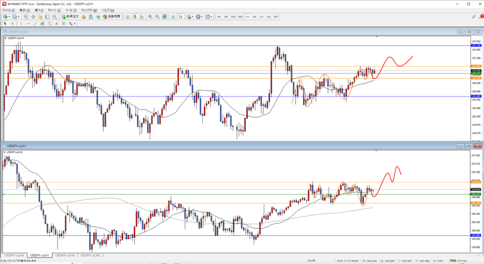This screenshot has width=484, height=264.
Task: Open the arrows objects dropdown
Action: click(72, 23)
